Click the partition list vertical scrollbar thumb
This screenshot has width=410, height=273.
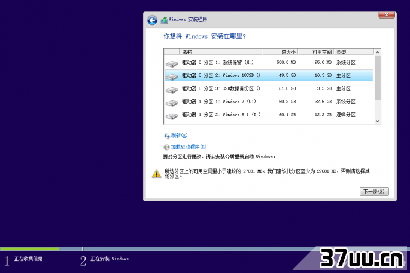377,78
